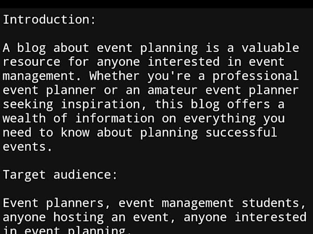Click the word 'students,' in target audience

tap(274, 203)
